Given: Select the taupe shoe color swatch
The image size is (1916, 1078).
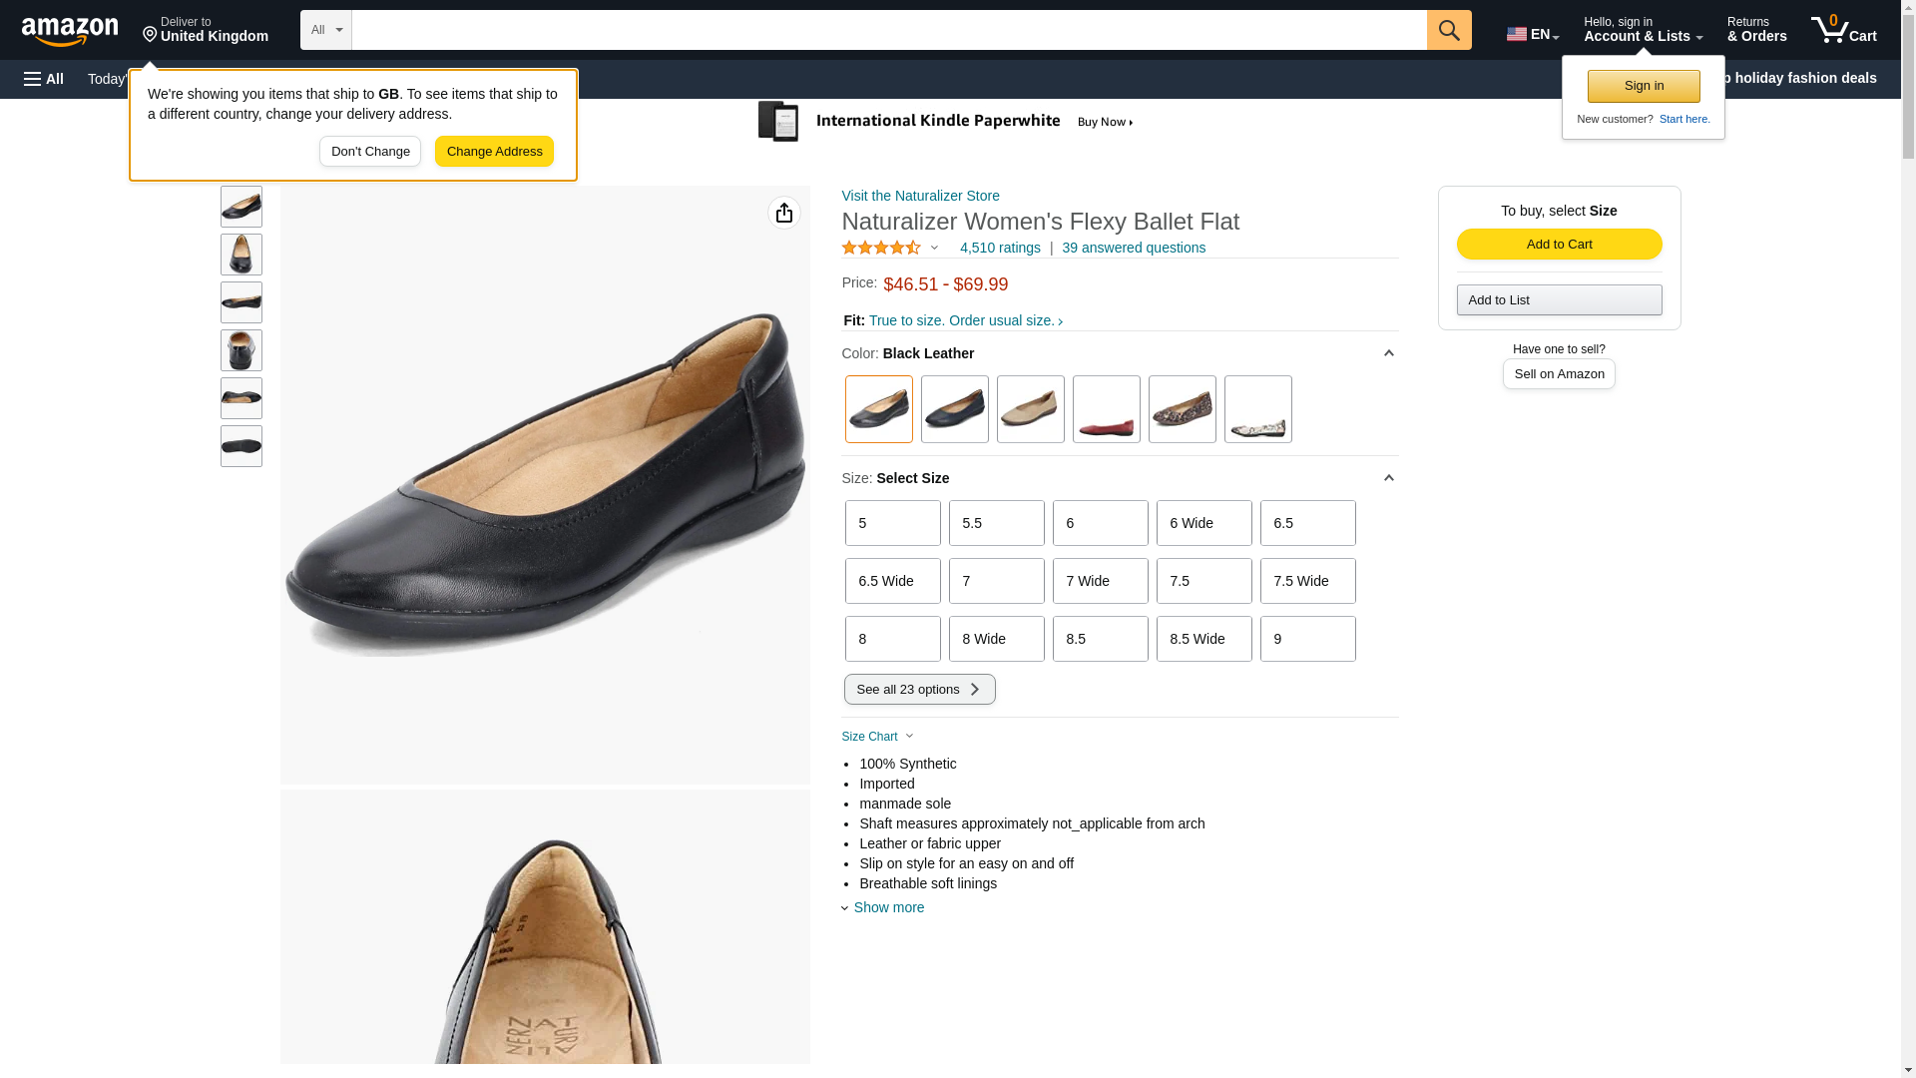Looking at the screenshot, I should 1031,409.
